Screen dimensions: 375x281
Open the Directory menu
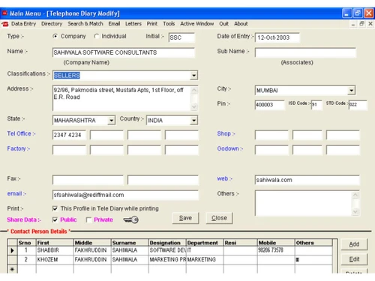point(52,24)
